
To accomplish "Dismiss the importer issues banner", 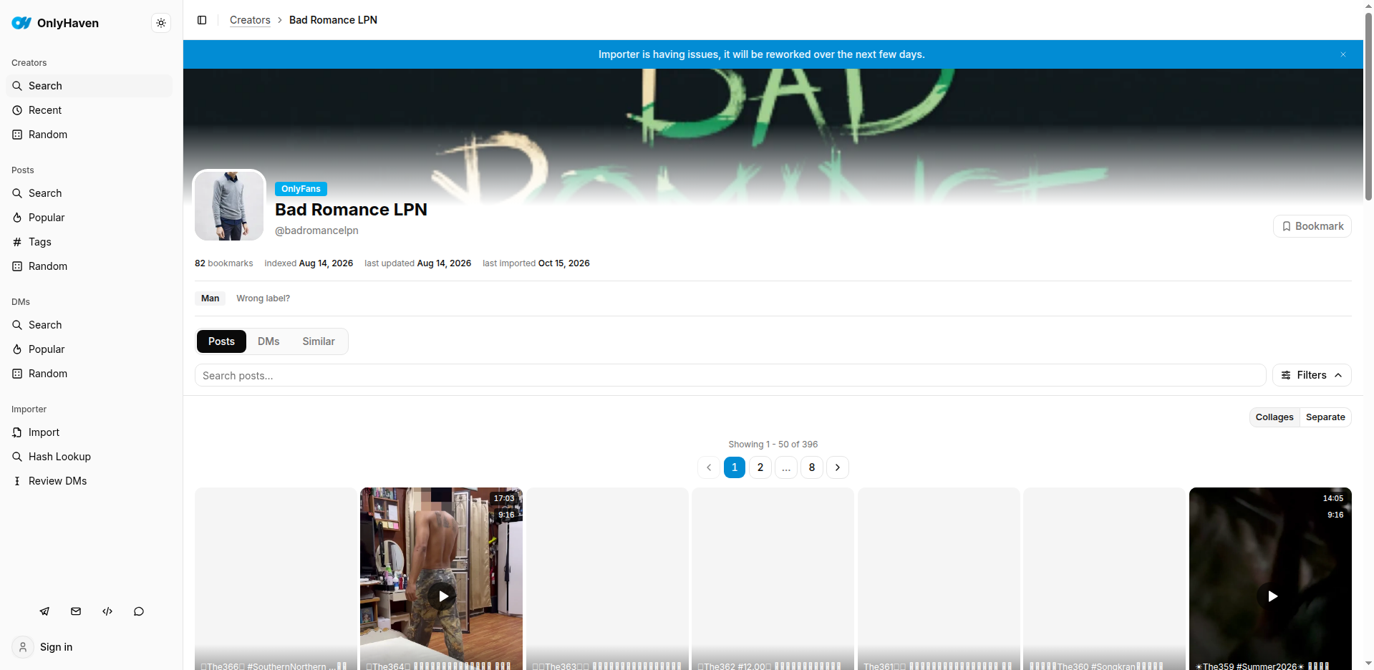I will click(x=1343, y=54).
